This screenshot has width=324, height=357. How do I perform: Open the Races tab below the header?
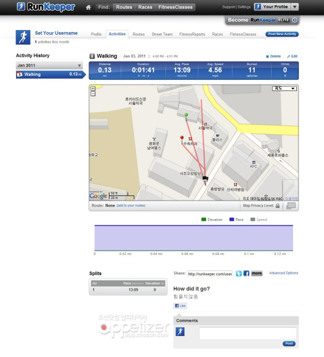coord(217,34)
